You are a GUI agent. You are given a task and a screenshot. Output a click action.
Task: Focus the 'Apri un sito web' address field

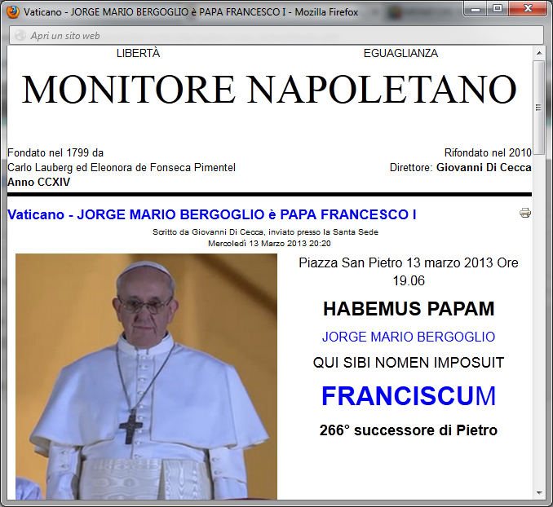pyautogui.click(x=276, y=35)
